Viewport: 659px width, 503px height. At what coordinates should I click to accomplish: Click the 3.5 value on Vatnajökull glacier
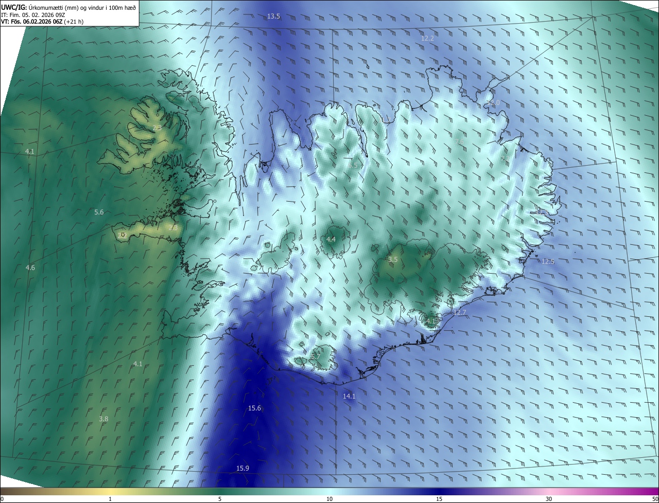click(x=393, y=260)
